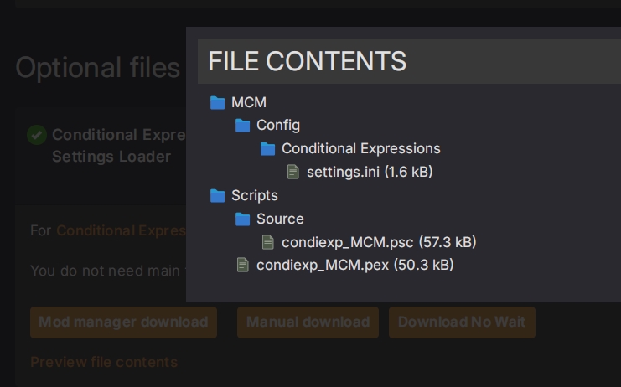The width and height of the screenshot is (621, 387).
Task: Click the Scripts folder icon
Action: 217,196
